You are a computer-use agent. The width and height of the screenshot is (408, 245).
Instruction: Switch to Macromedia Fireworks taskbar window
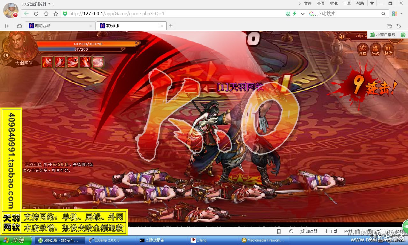[264, 240]
